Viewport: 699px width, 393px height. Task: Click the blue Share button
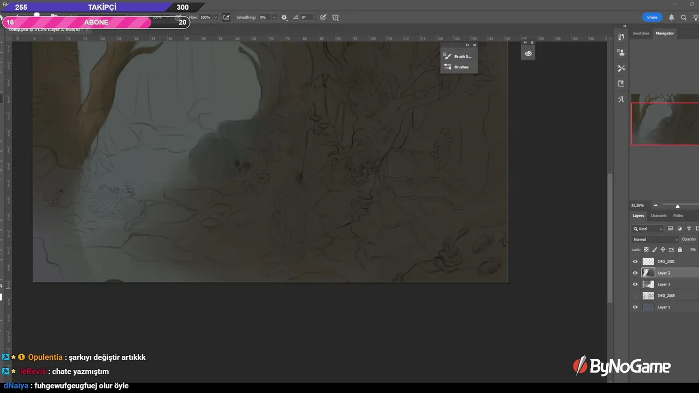[x=652, y=17]
